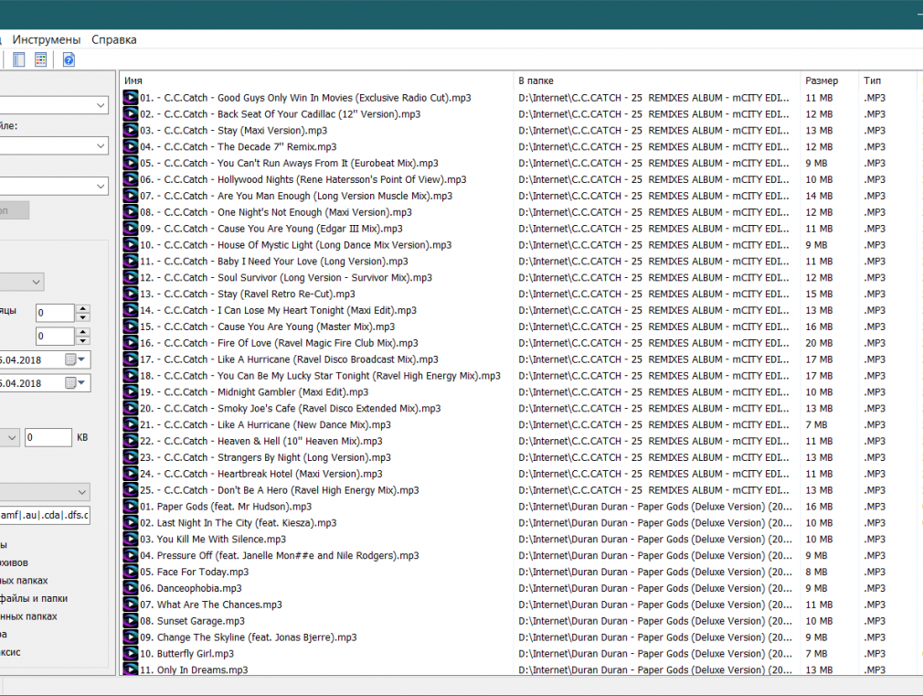The image size is (923, 696).
Task: Click media icon beside Fire Of Love
Action: point(130,343)
